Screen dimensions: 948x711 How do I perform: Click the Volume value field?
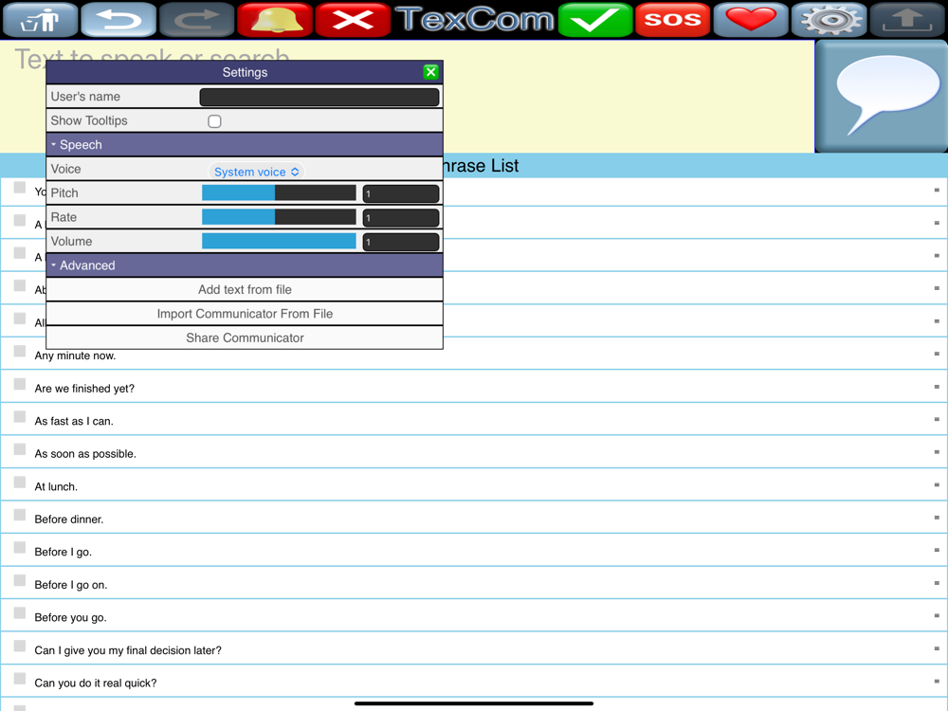coord(401,242)
